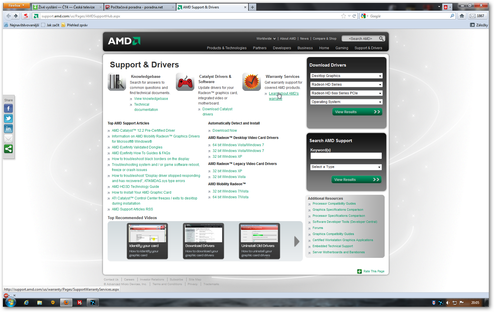Share page on Twitter
The width and height of the screenshot is (494, 312).
pos(8,118)
